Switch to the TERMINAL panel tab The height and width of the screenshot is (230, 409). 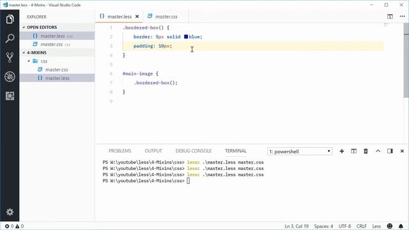click(x=236, y=151)
